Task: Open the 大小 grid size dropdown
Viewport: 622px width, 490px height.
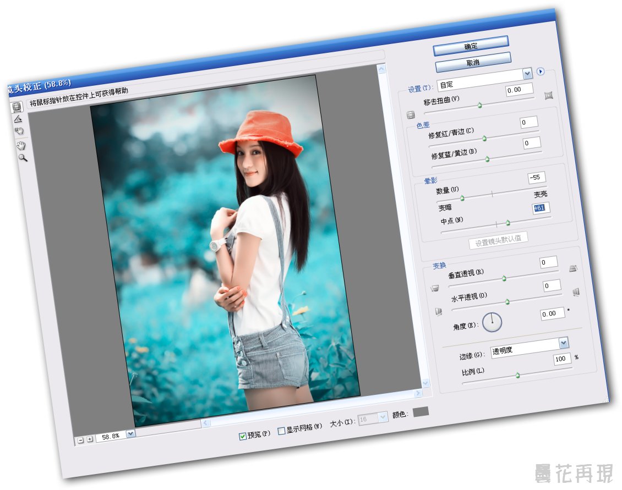Action: (373, 419)
